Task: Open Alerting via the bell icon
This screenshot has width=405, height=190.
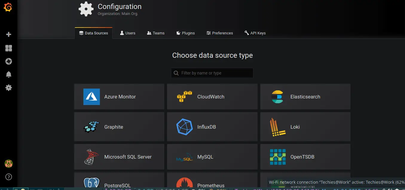Action: (8, 74)
